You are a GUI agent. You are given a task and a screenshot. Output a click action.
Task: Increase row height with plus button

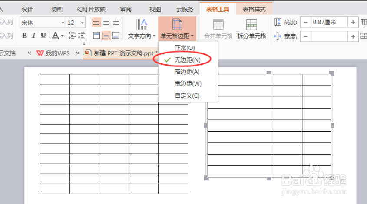(x=353, y=23)
